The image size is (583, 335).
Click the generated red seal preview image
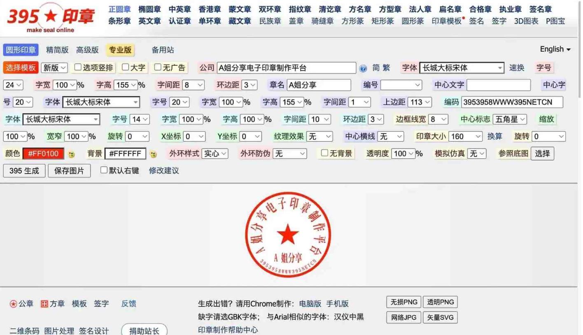pyautogui.click(x=288, y=235)
